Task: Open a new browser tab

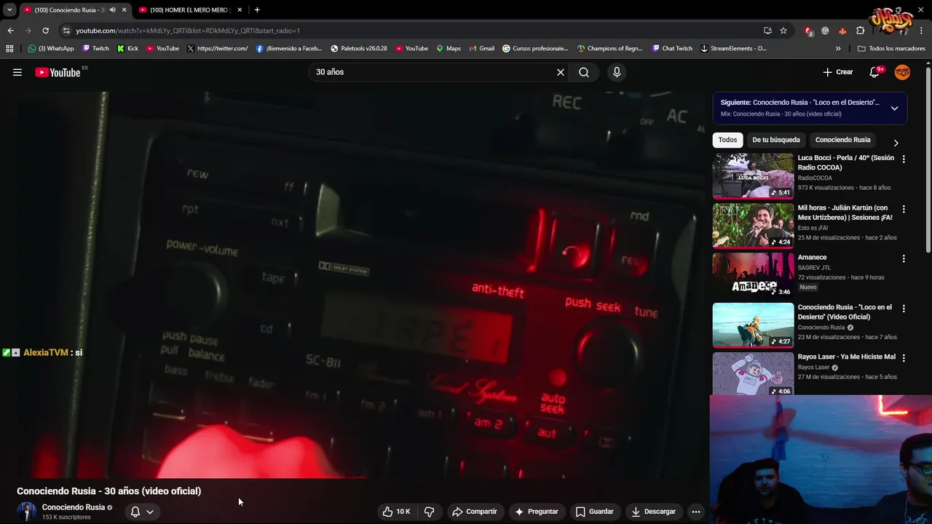Action: 257,9
